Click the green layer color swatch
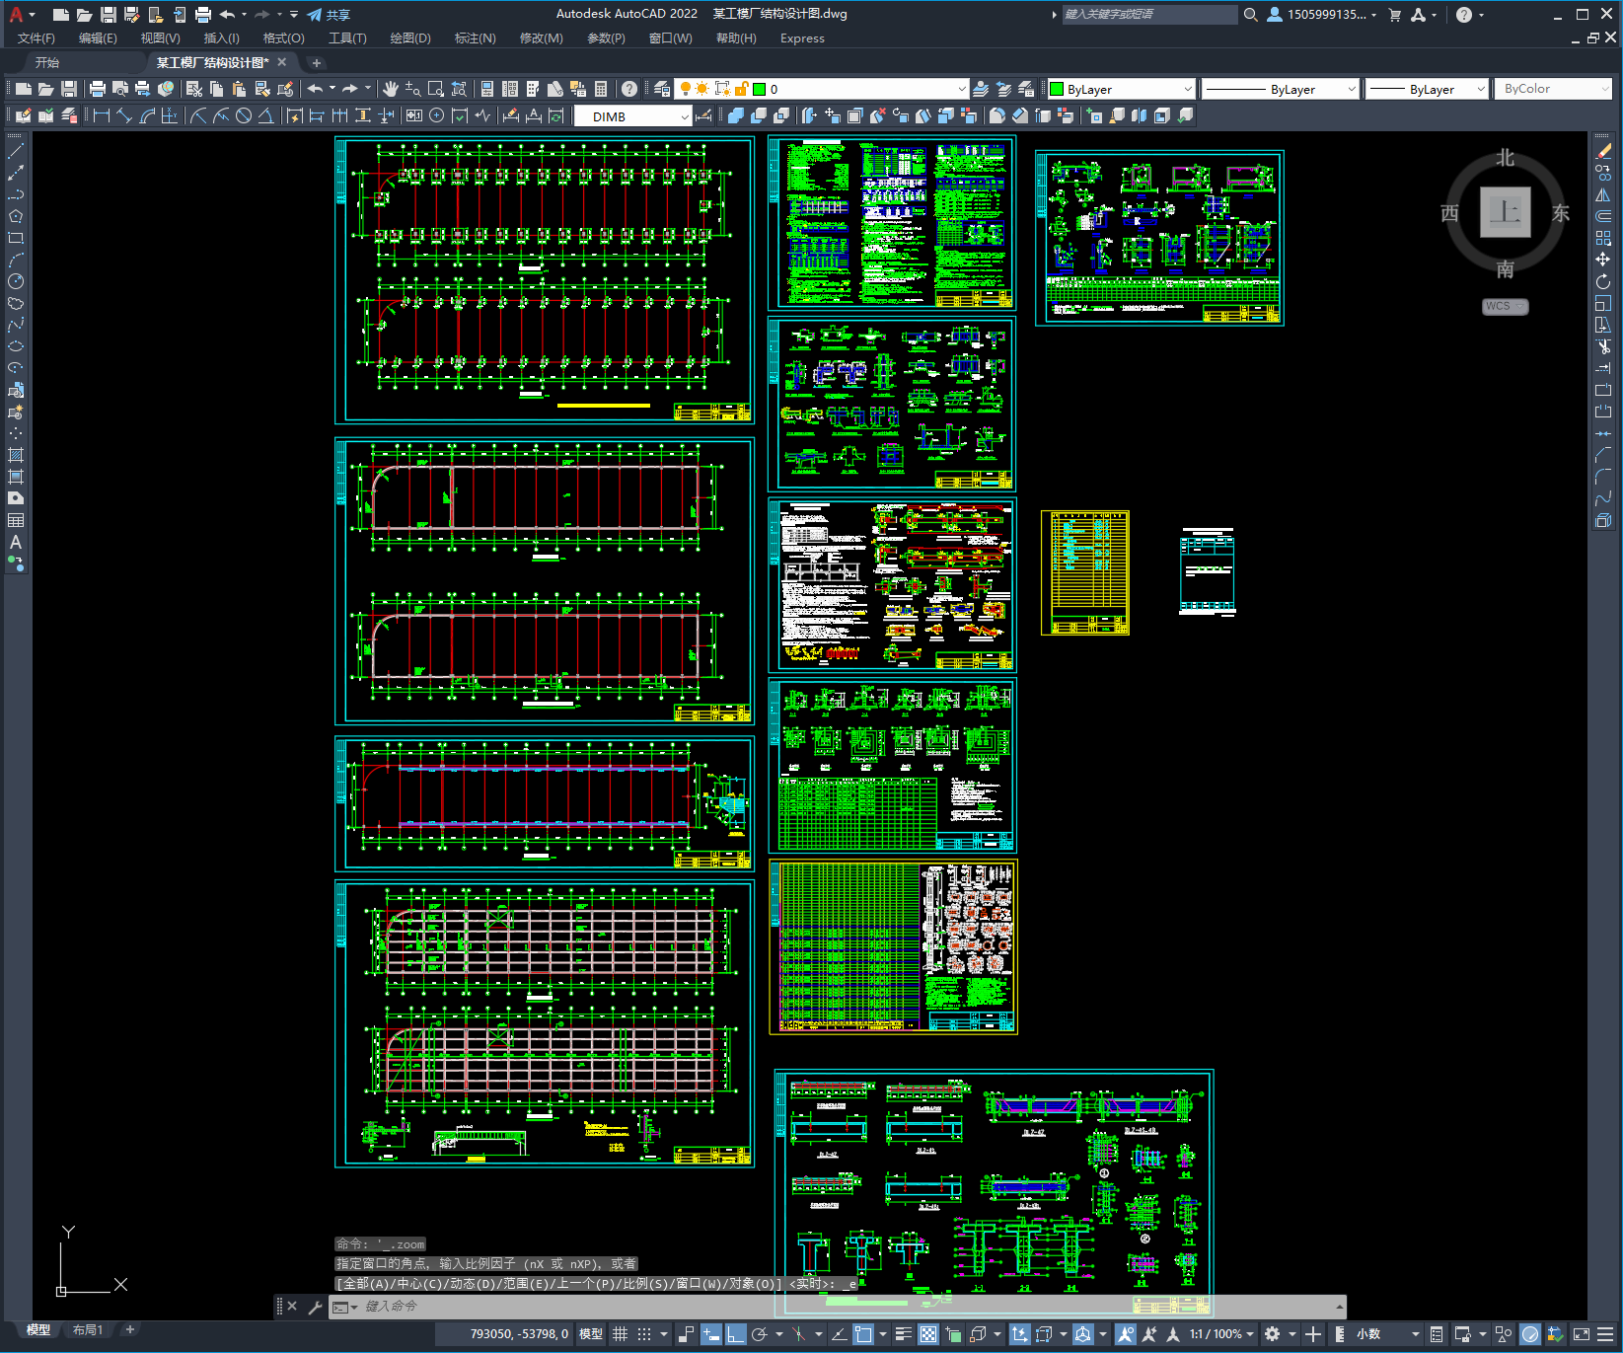The height and width of the screenshot is (1353, 1623). click(760, 89)
